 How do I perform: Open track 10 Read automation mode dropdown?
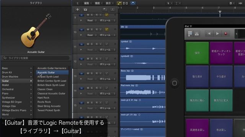click(91, 35)
